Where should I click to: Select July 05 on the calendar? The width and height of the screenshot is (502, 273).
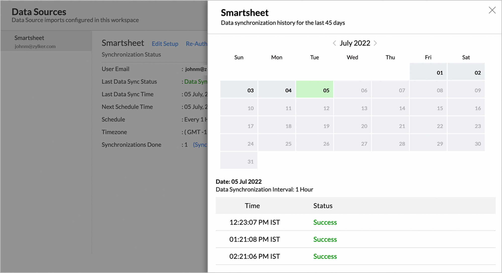[315, 89]
